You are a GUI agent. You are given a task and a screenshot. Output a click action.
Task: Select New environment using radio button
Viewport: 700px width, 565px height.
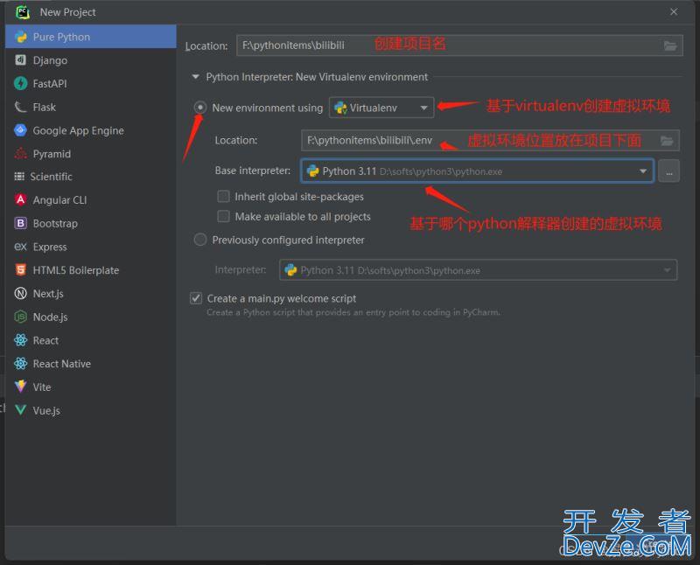tap(200, 108)
